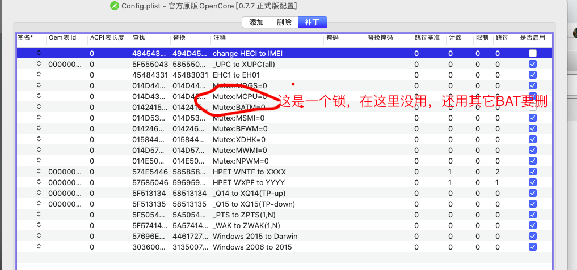Select the _Q15 to XQ15(TP-down) comment
577x270 pixels.
pos(254,204)
